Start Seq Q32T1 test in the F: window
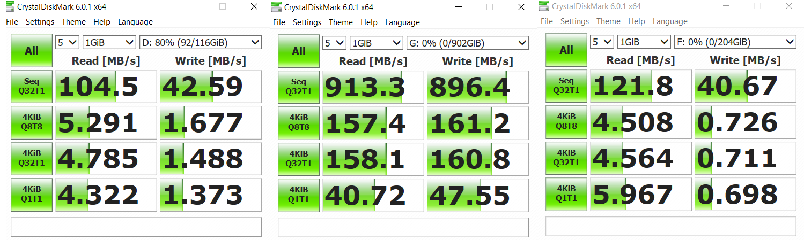This screenshot has width=804, height=240. pos(566,86)
